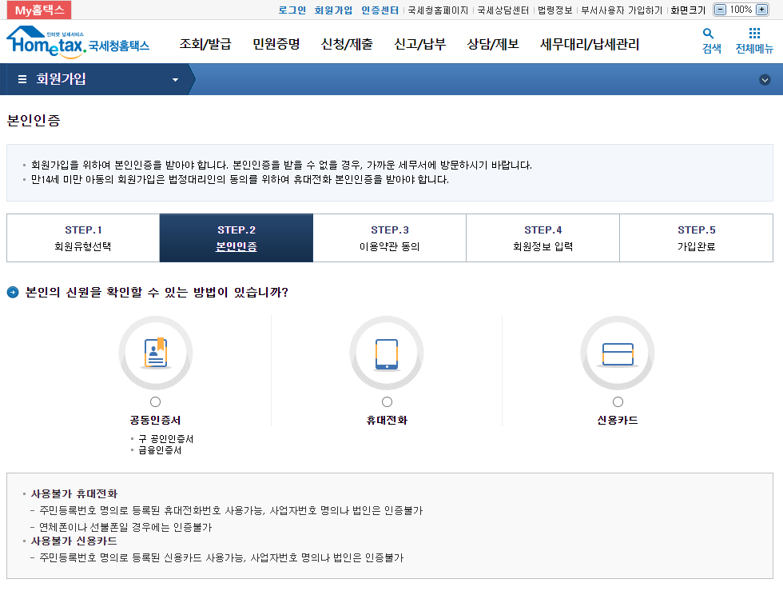Screen dimensions: 783x599
Task: Click the 신용카드 label
Action: [618, 420]
